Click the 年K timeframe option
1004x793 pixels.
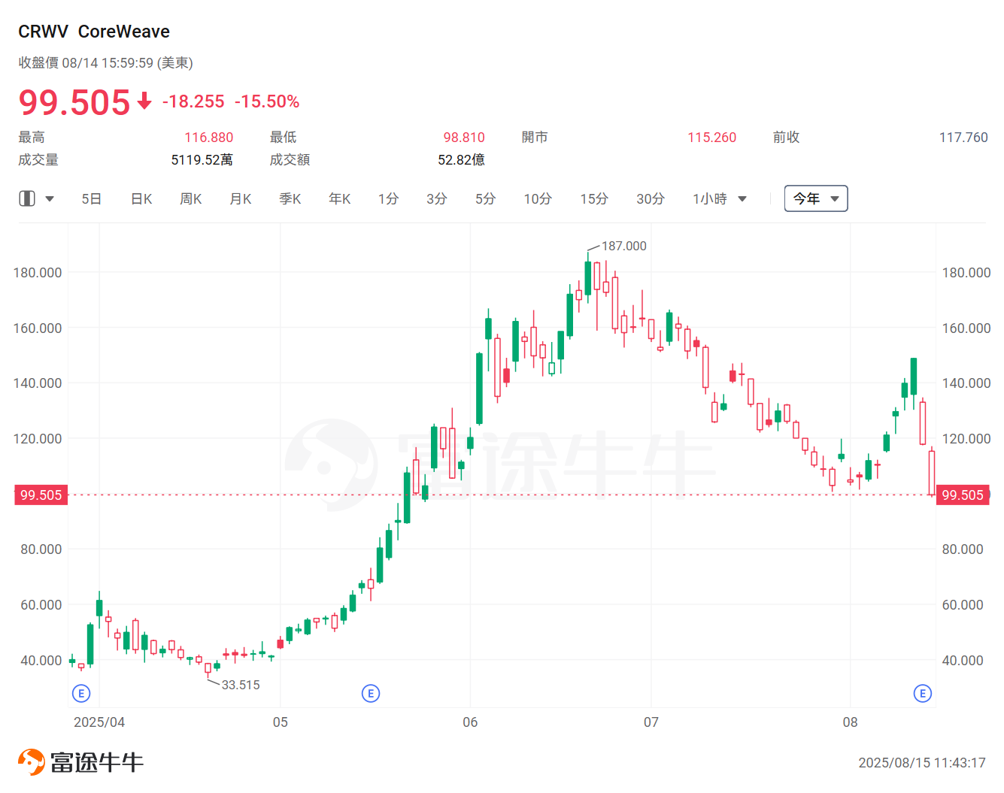[x=339, y=198]
